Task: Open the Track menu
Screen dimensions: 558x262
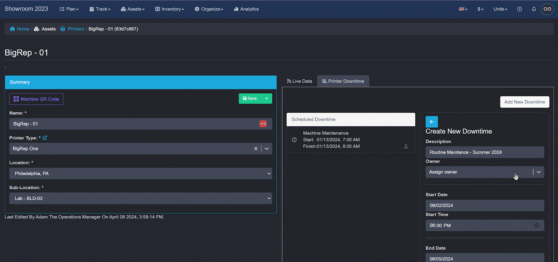Action: (100, 9)
